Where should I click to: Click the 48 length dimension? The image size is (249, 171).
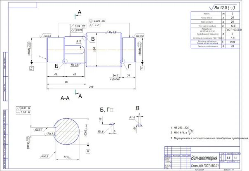click(74, 74)
